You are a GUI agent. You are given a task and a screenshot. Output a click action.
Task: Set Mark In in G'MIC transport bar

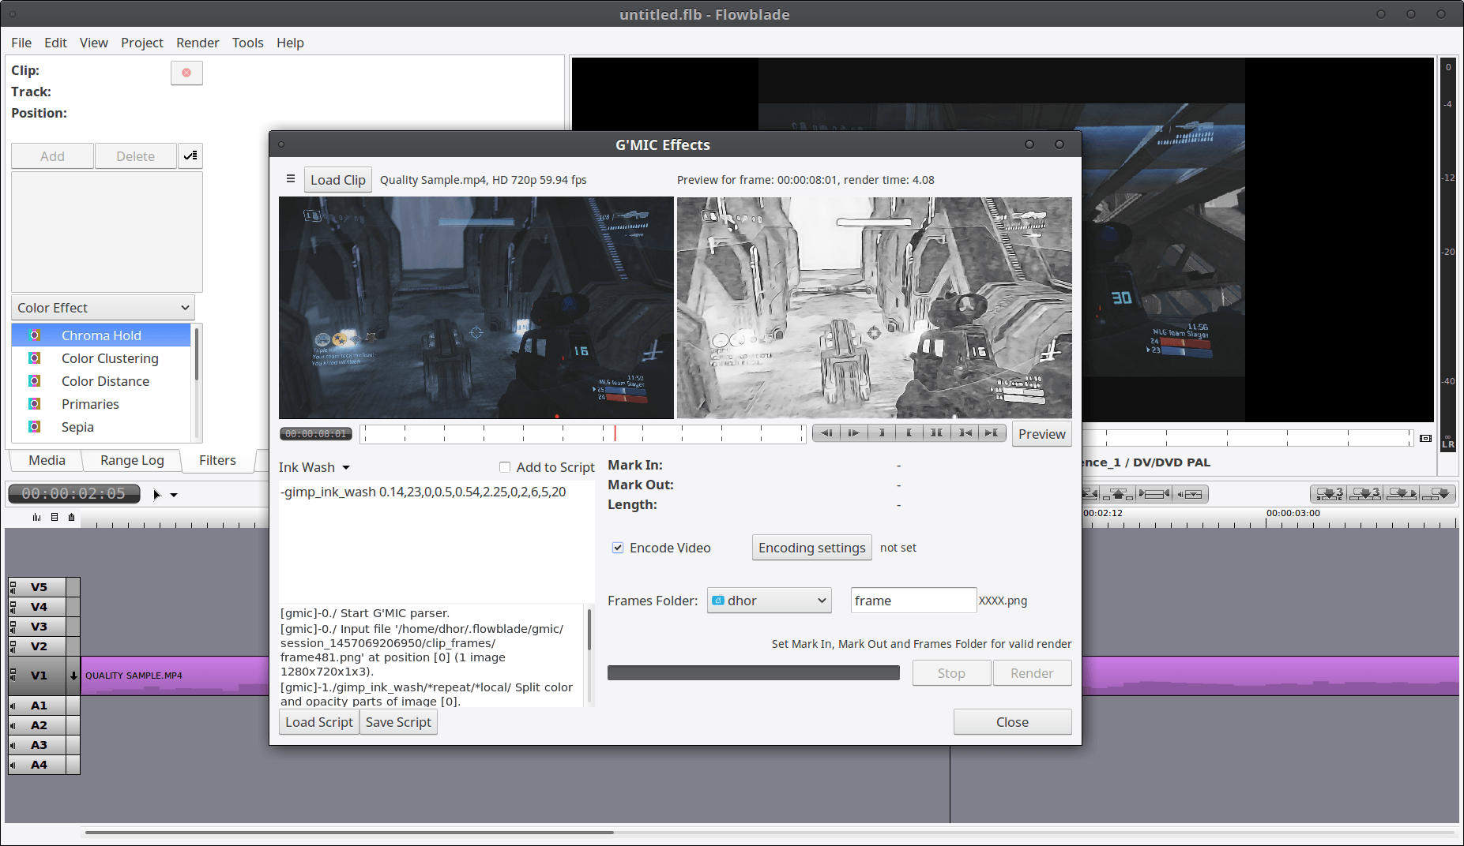882,432
